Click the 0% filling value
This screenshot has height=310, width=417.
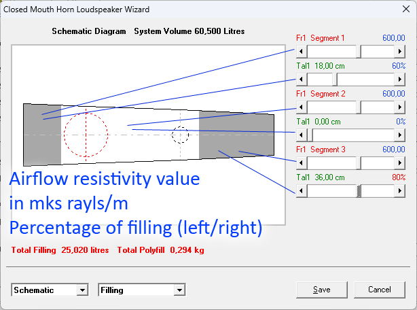[x=401, y=122]
